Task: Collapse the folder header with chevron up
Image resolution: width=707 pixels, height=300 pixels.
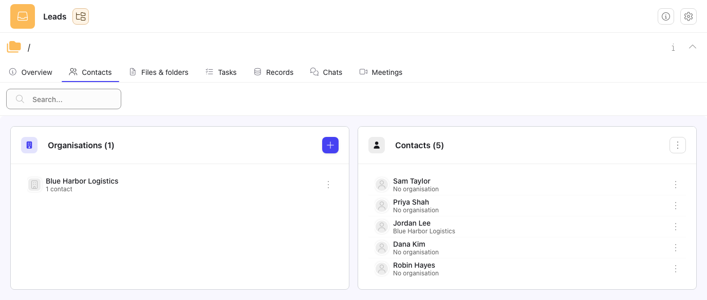Action: click(693, 47)
